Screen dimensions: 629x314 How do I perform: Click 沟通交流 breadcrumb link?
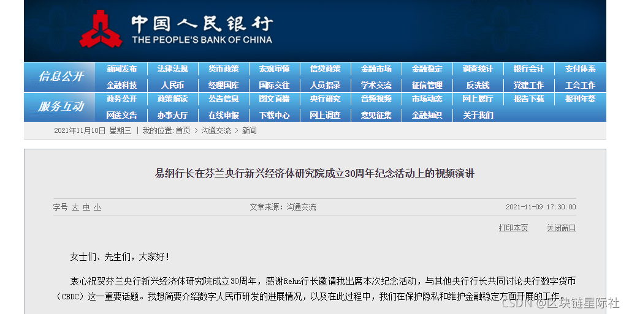pos(216,130)
